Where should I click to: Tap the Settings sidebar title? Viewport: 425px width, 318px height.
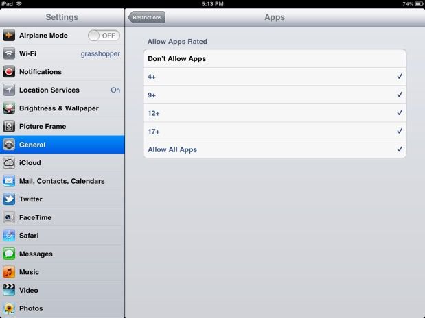(62, 17)
